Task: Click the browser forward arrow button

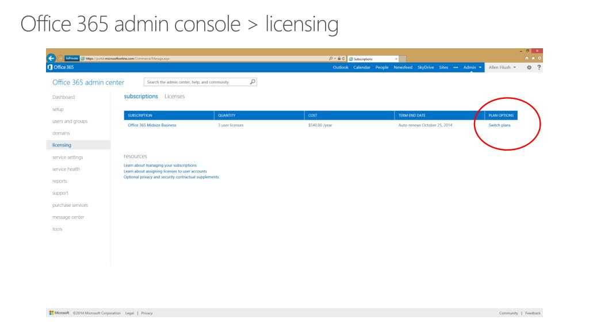Action: [x=60, y=59]
